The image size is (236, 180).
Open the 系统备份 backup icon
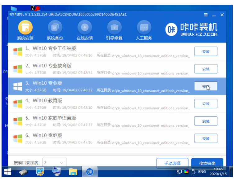click(55, 28)
